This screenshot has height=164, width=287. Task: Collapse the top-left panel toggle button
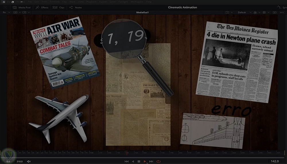pos(5,7)
